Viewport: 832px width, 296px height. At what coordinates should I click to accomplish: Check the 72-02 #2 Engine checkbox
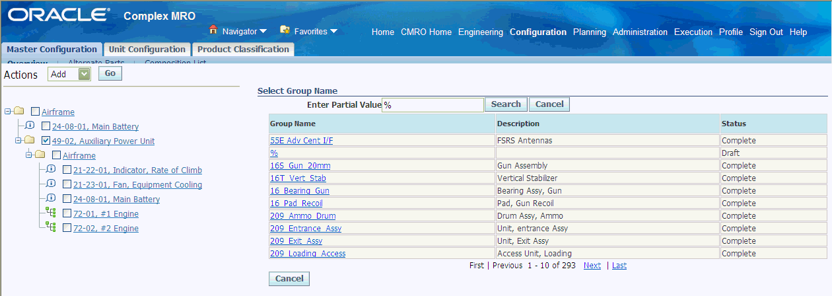67,228
